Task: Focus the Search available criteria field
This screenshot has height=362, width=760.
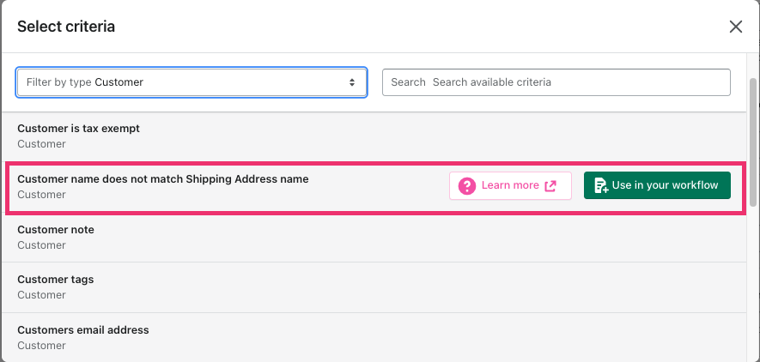Action: coord(556,82)
